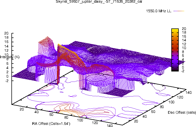Select the 12 label beside the color bar
Screen dimensions: 196x127
[x=184, y=44]
